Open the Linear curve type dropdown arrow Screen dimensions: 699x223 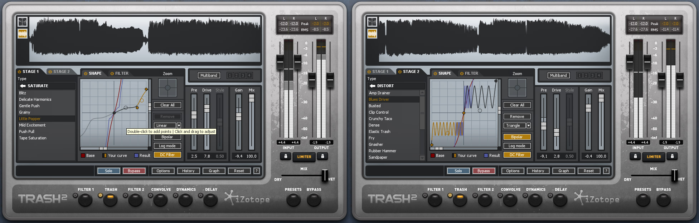click(179, 125)
